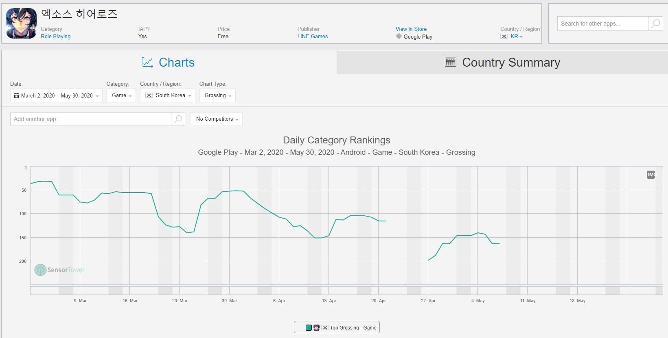Click the IMG export icon on chart
Screen dimensions: 668x338
651,175
